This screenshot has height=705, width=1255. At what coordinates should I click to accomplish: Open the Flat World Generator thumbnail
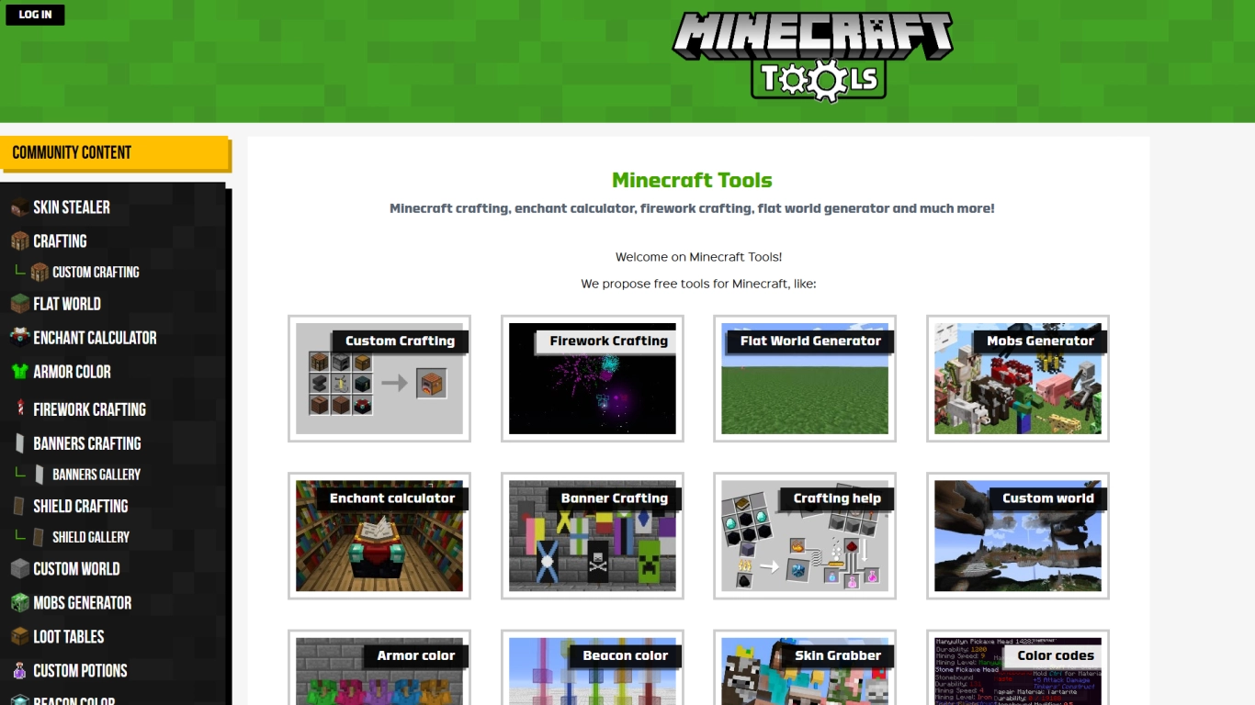tap(805, 378)
